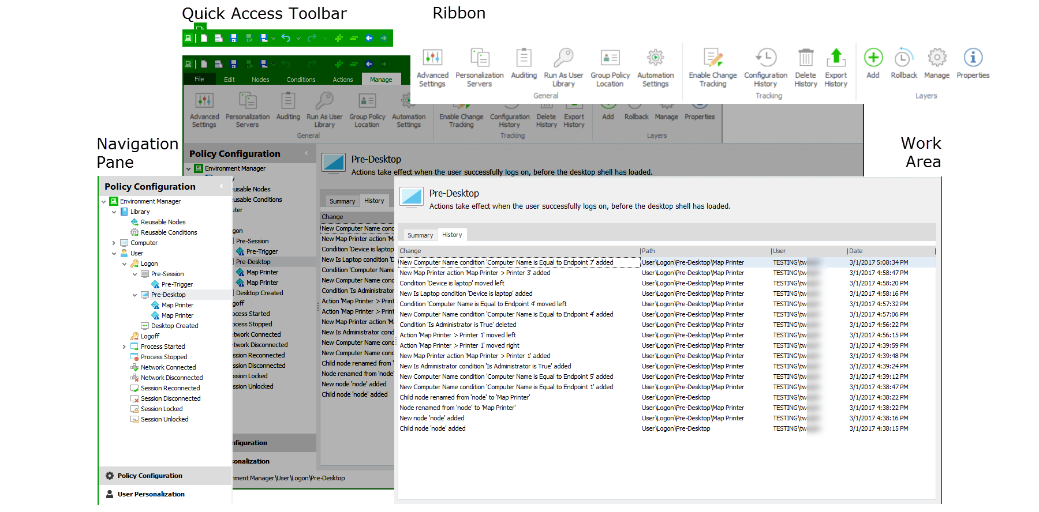Viewport: 1039px width, 512px height.
Task: Click Manage gear in enlarged ribbon Layers group
Action: [937, 64]
